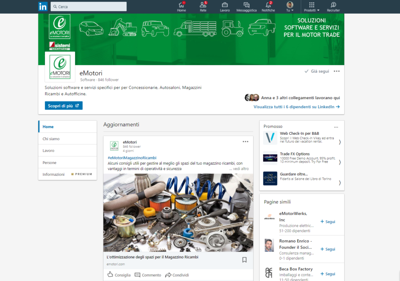Click the eMotori company logo thumbnail
Viewport: 400px width, 281px height.
(x=60, y=67)
